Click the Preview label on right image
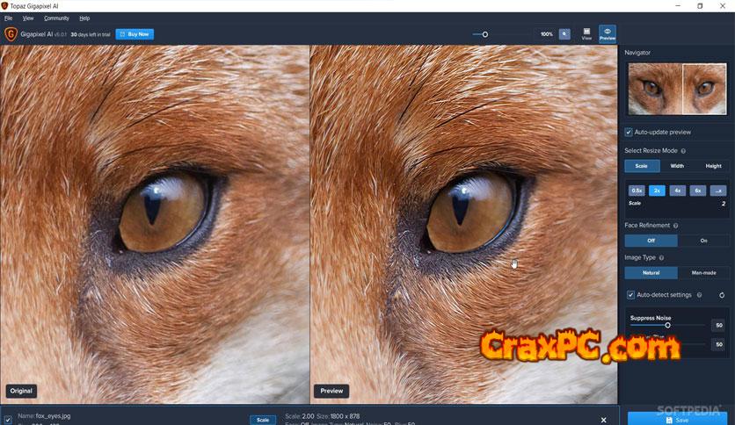The width and height of the screenshot is (735, 425). coord(331,391)
